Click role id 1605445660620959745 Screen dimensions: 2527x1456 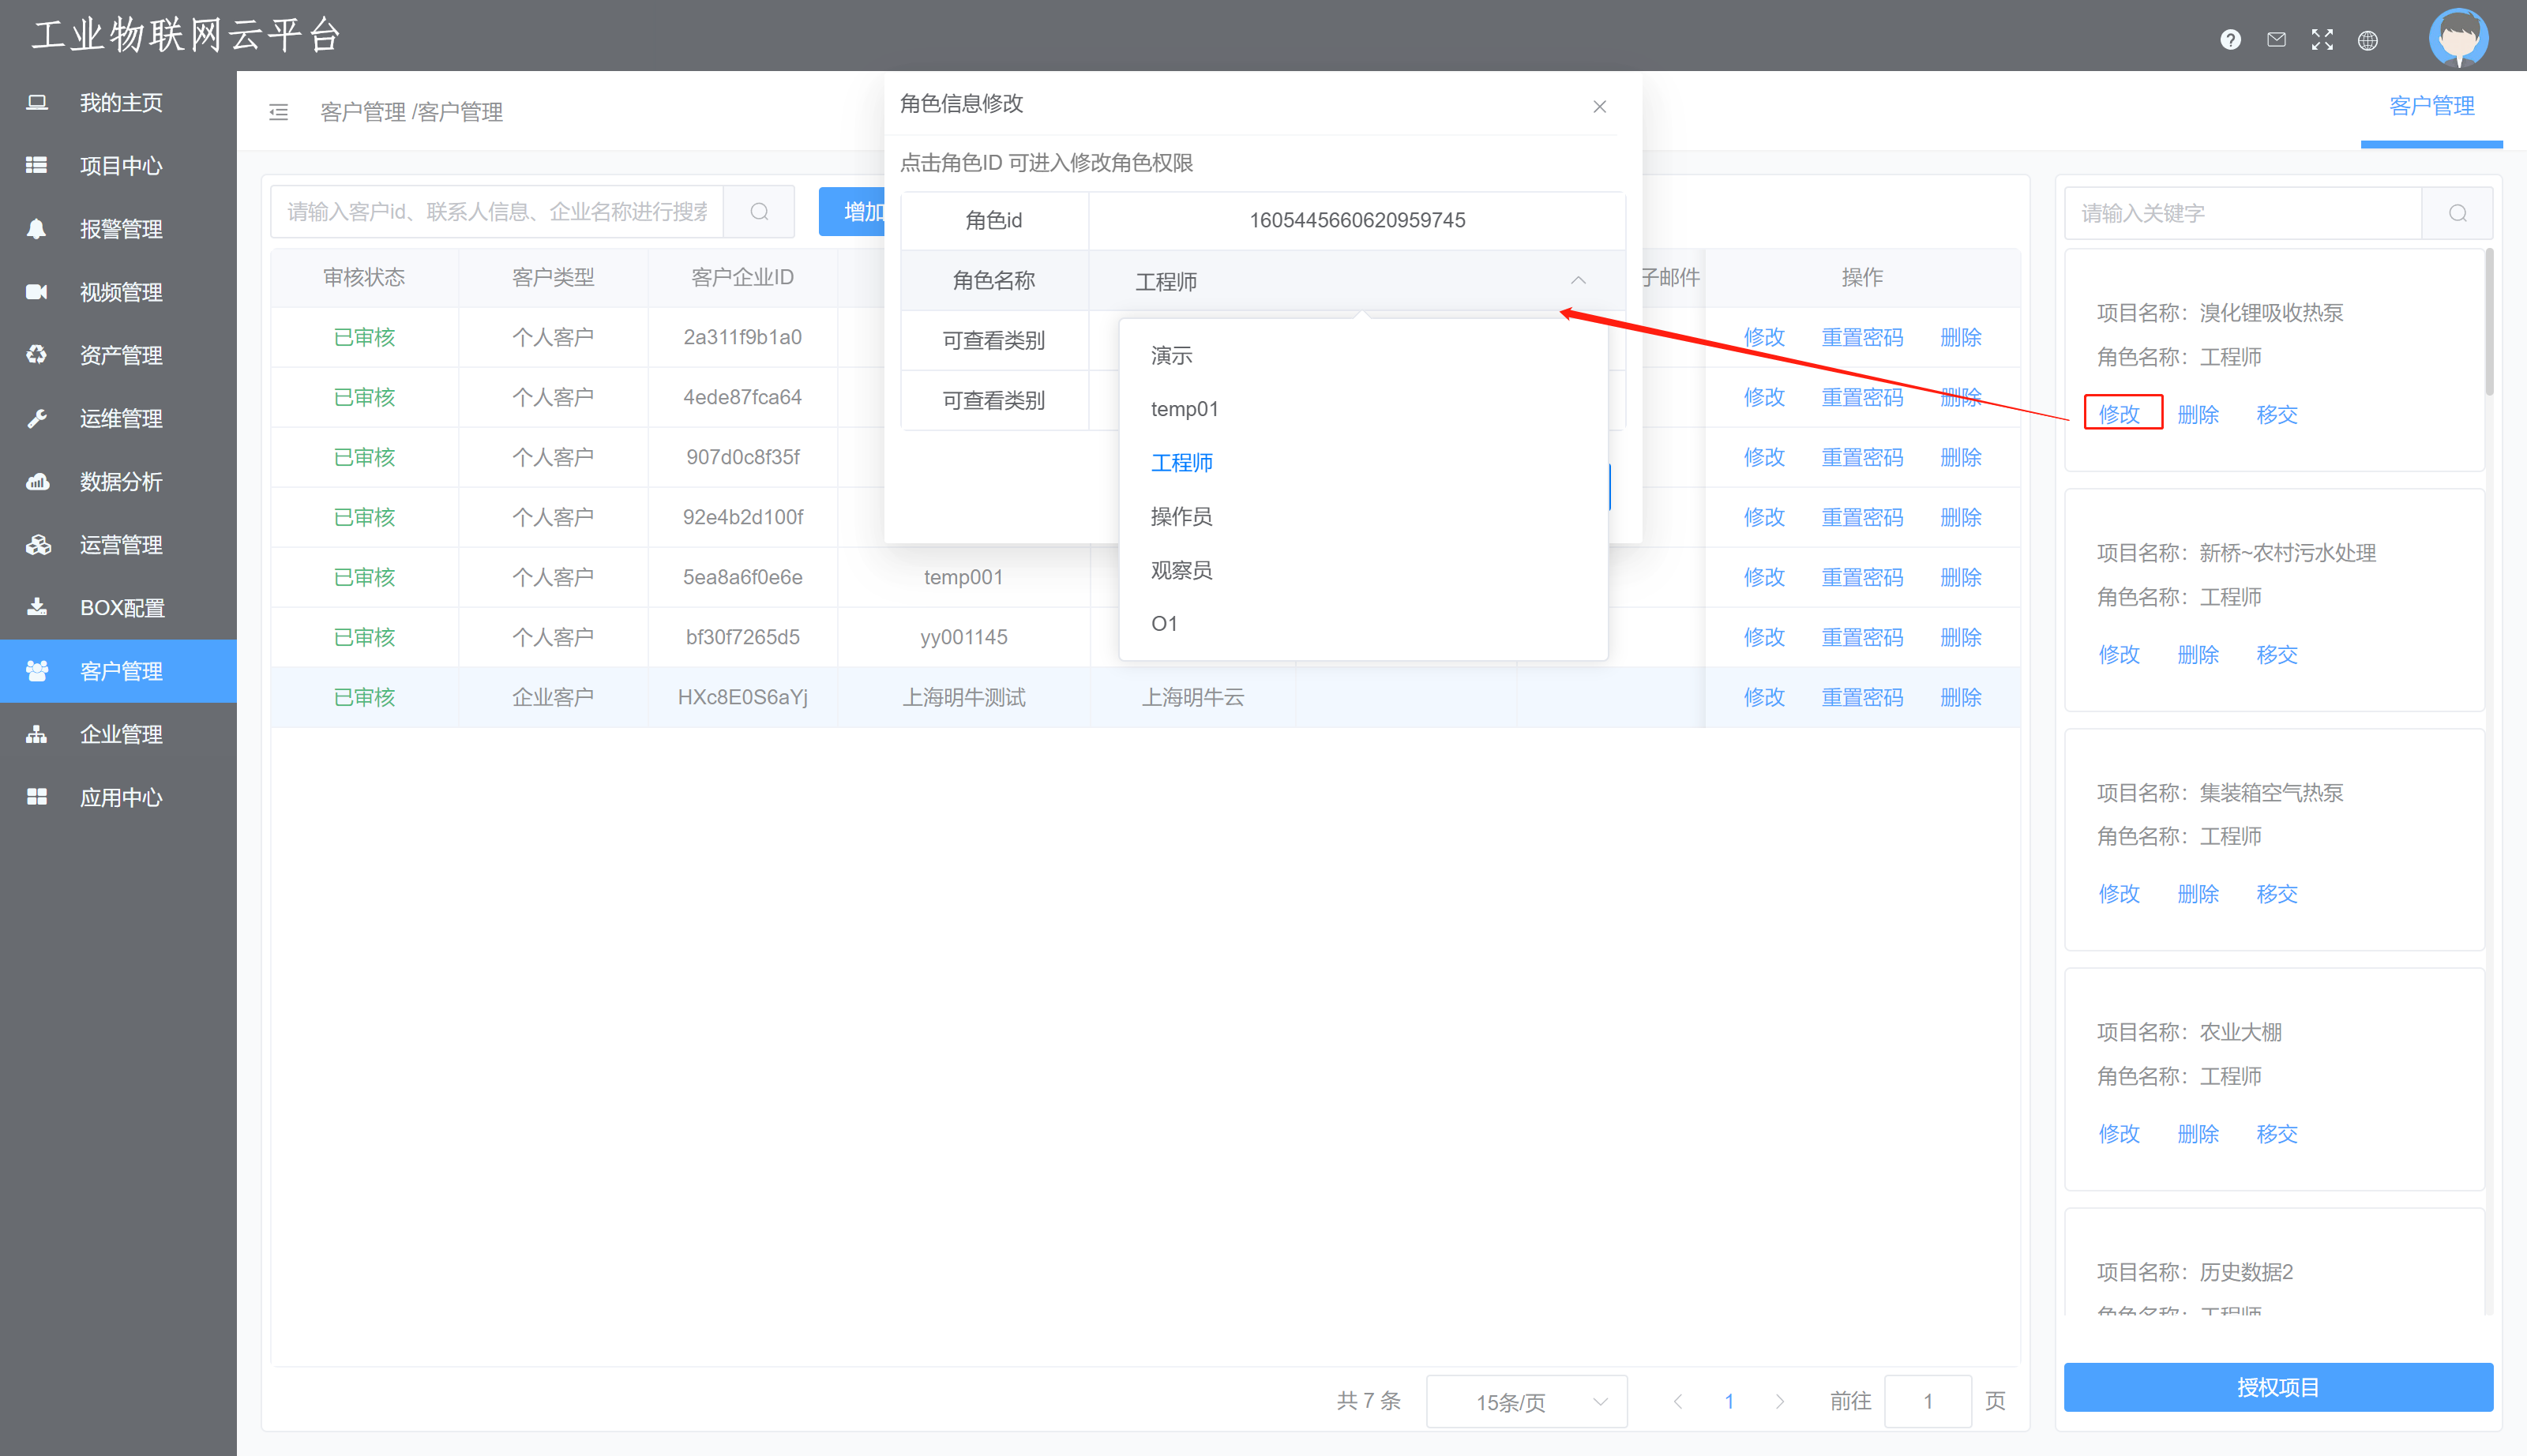coord(1357,220)
